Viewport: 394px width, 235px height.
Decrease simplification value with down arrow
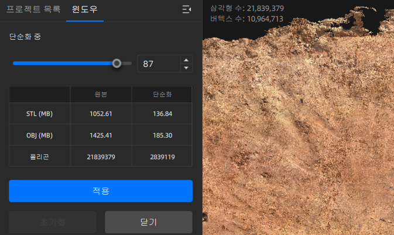tap(186, 68)
